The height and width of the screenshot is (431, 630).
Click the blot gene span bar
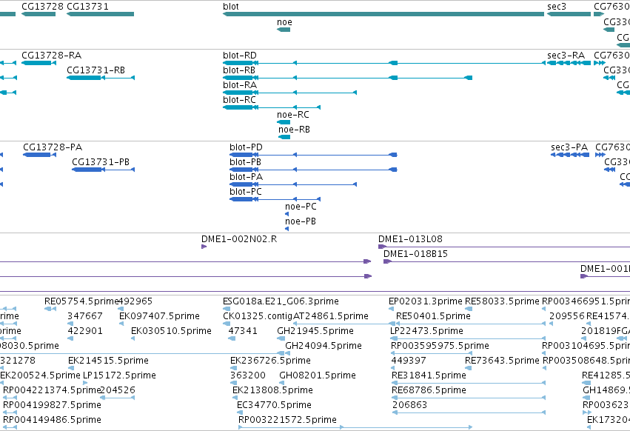point(383,14)
